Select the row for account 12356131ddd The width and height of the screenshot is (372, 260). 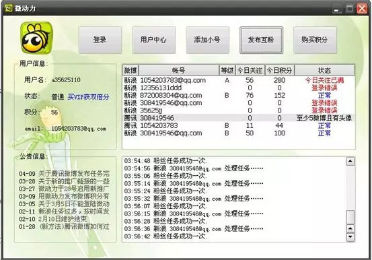tap(239, 88)
